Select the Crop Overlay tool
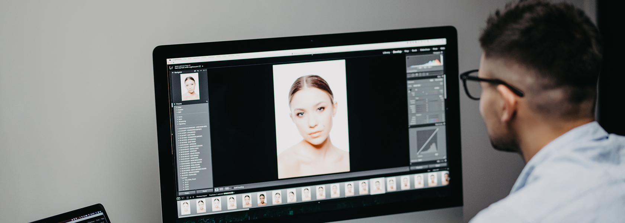 coord(409,75)
